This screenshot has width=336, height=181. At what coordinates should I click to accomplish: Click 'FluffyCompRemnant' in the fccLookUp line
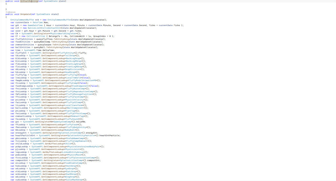77,141
